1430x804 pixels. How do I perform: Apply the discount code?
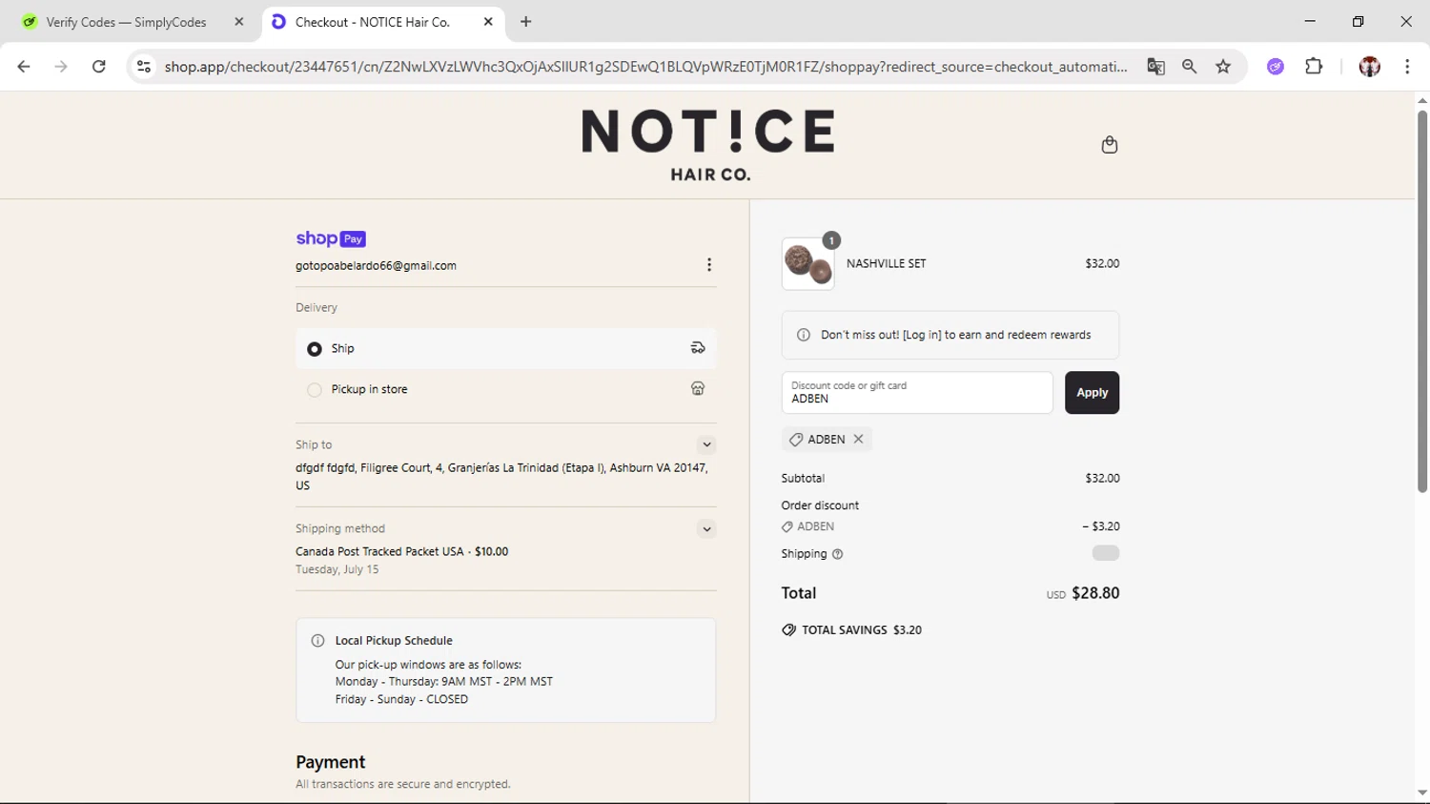(1092, 393)
